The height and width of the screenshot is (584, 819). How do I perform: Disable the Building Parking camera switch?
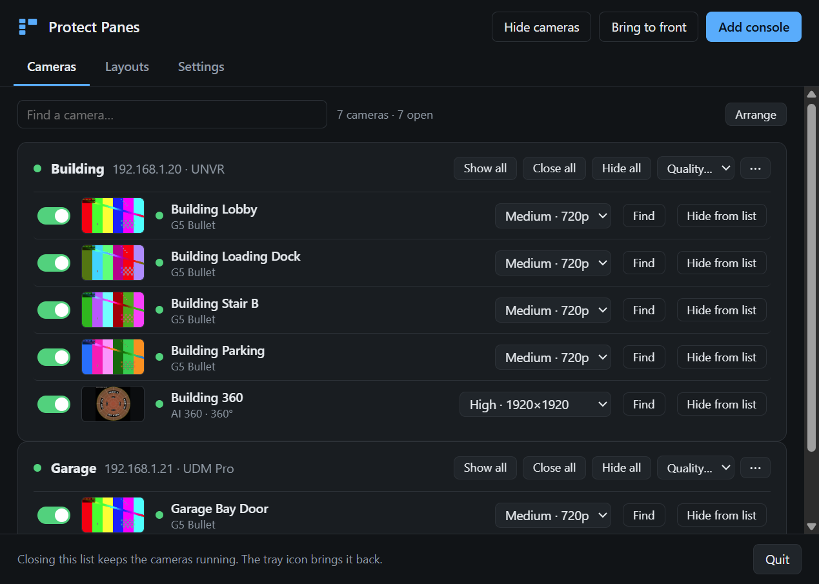[54, 357]
